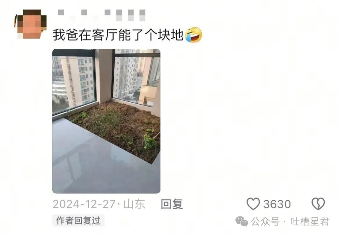The width and height of the screenshot is (340, 235).
Task: Click the 3630 like count
Action: coord(277,204)
